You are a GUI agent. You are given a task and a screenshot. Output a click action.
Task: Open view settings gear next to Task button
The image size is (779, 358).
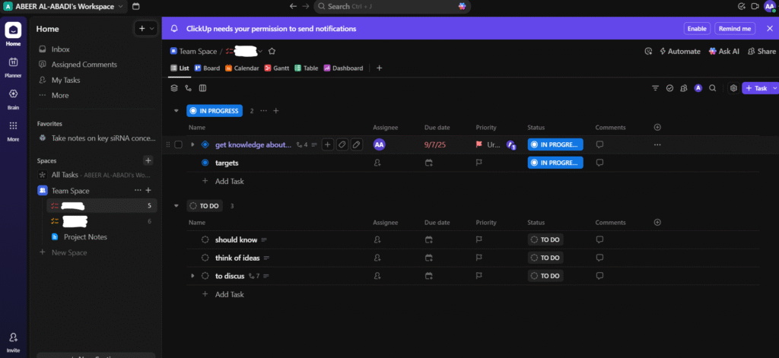click(x=733, y=88)
